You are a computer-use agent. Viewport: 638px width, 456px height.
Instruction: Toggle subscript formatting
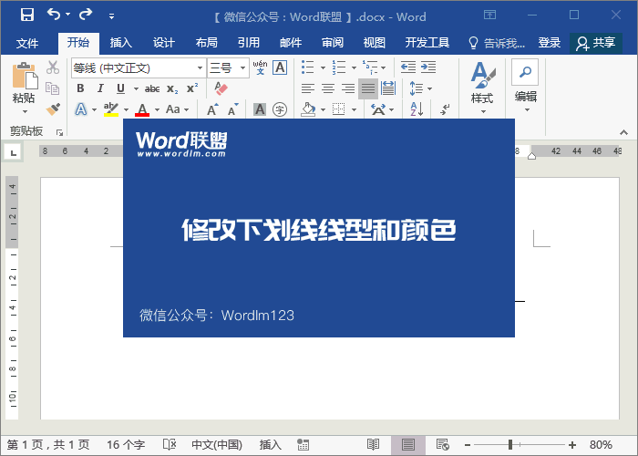tap(172, 88)
